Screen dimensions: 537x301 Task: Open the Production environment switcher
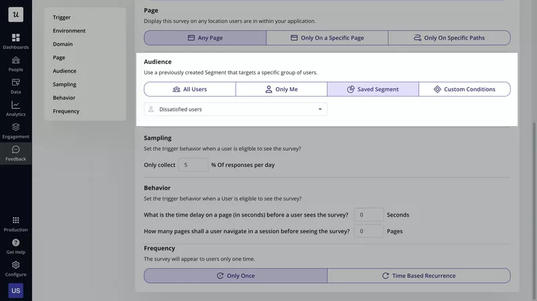[15, 221]
